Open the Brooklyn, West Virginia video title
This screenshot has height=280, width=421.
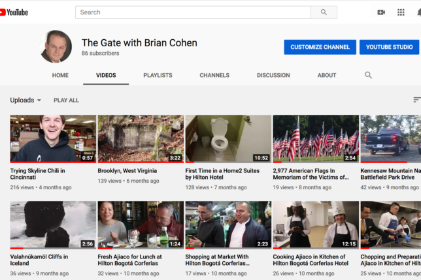click(127, 171)
